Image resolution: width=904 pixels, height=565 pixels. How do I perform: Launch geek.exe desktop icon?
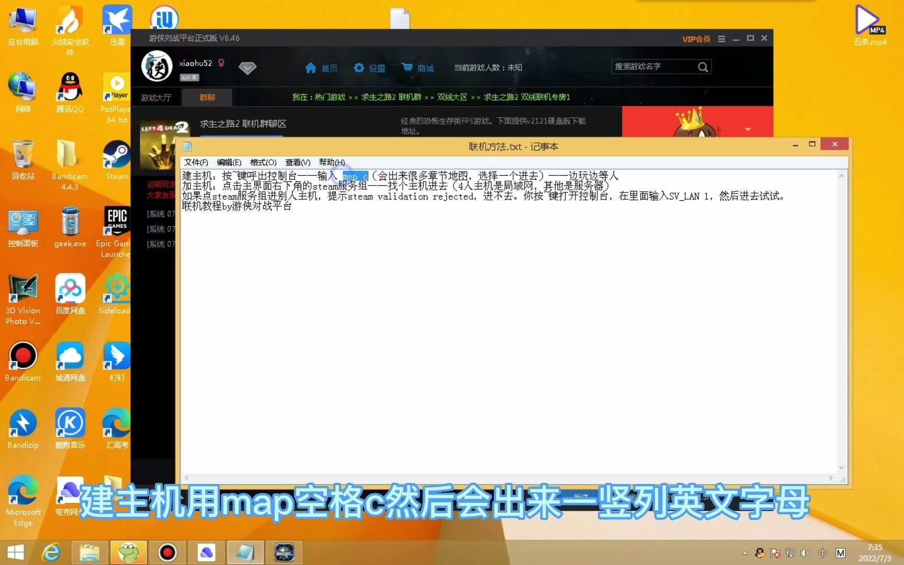pyautogui.click(x=70, y=227)
